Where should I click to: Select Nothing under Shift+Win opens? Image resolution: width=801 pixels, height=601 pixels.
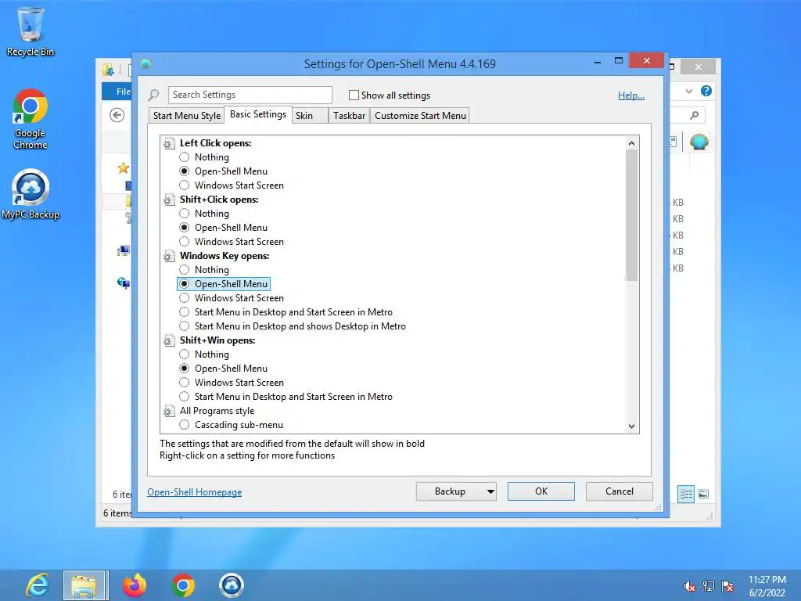point(185,354)
